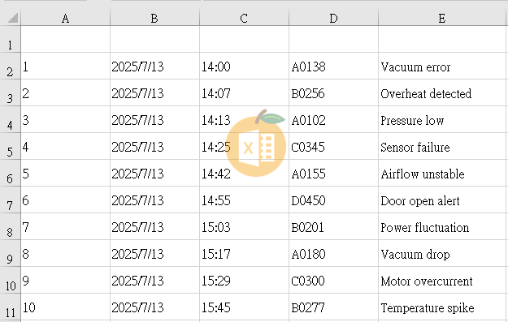Select the 14:13 time cell
The height and width of the screenshot is (322, 508).
[x=244, y=119]
